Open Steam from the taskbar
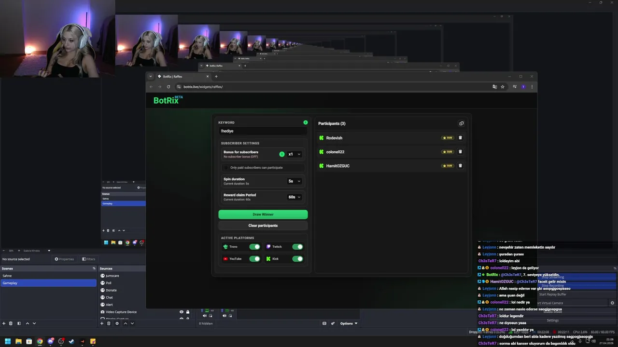Image resolution: width=618 pixels, height=347 pixels. click(x=71, y=341)
